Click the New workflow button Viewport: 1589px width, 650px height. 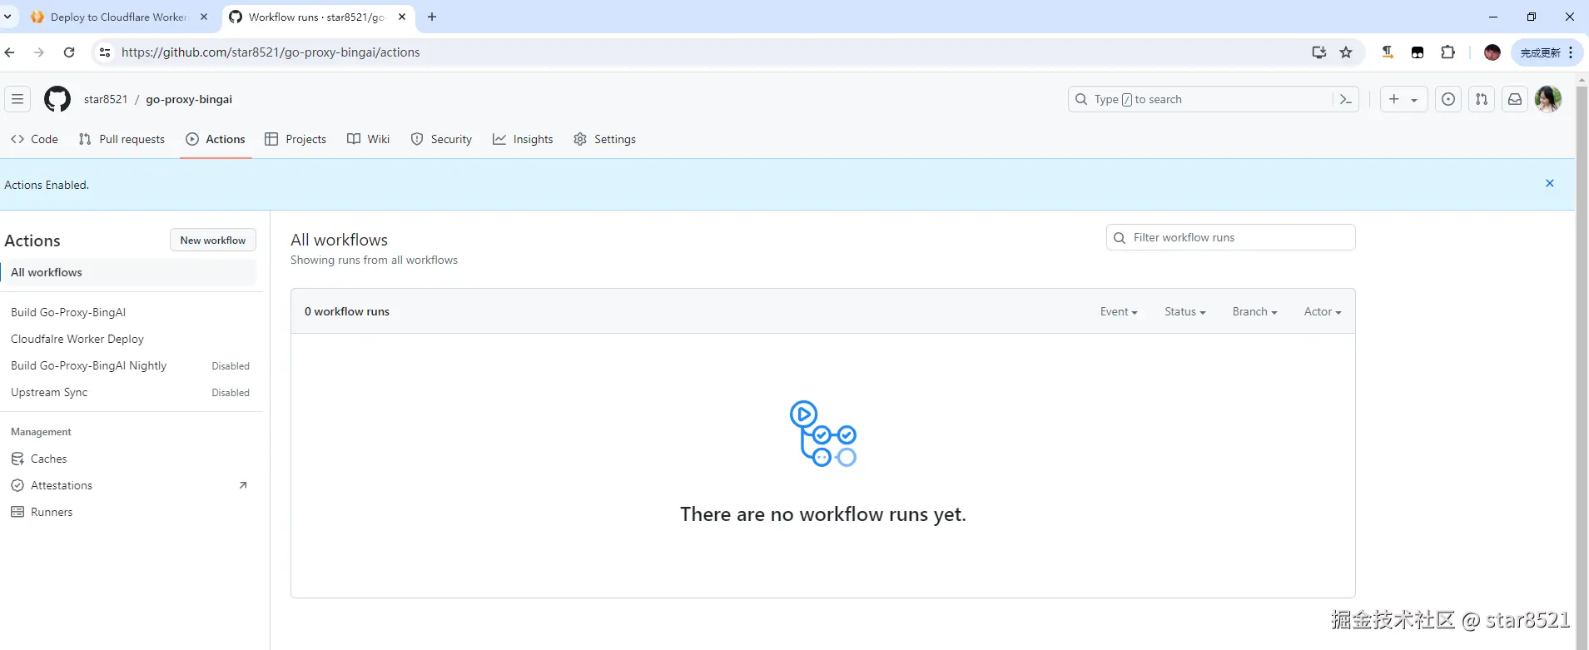pos(213,240)
